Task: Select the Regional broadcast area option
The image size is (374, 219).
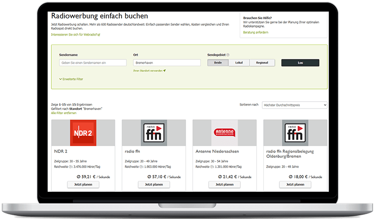Action: 262,63
